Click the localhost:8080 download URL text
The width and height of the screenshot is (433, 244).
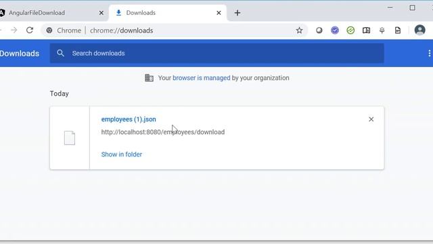tap(162, 132)
